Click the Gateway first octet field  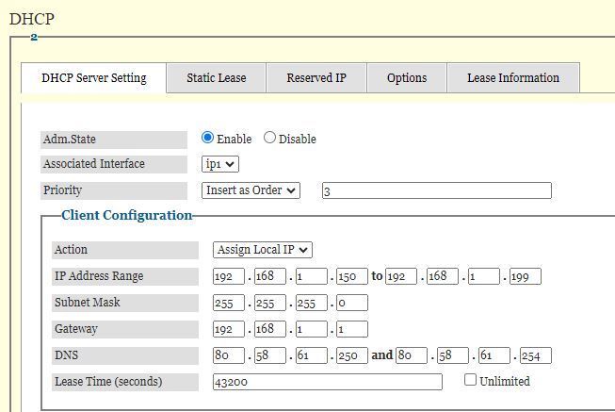(x=230, y=329)
